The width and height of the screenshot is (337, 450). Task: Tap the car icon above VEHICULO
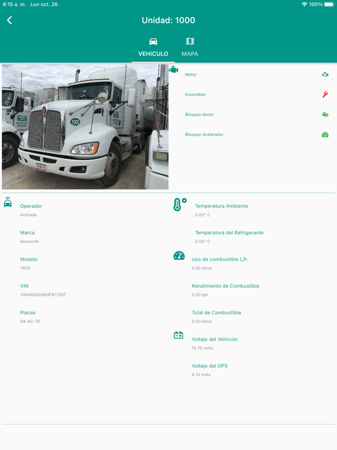point(153,42)
